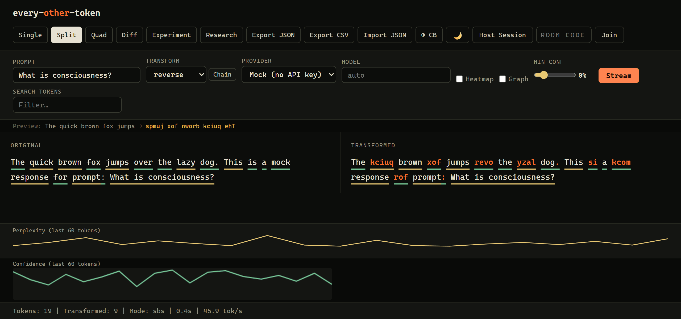Click the every-other-token title logo
Viewport: 681px width, 319px height.
[56, 13]
